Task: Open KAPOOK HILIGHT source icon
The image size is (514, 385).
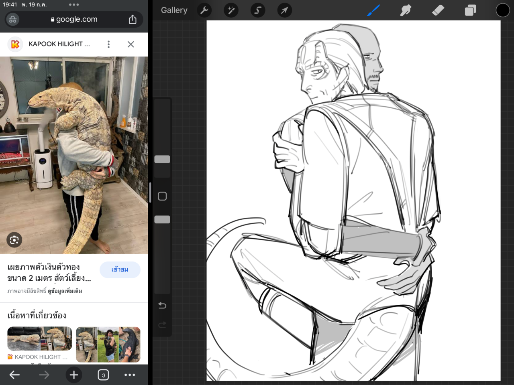Action: tap(15, 44)
